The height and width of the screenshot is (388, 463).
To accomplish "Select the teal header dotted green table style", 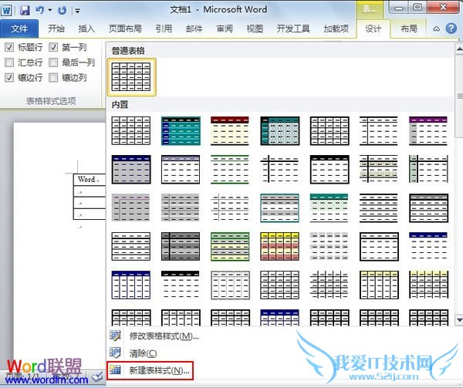I will (x=329, y=207).
